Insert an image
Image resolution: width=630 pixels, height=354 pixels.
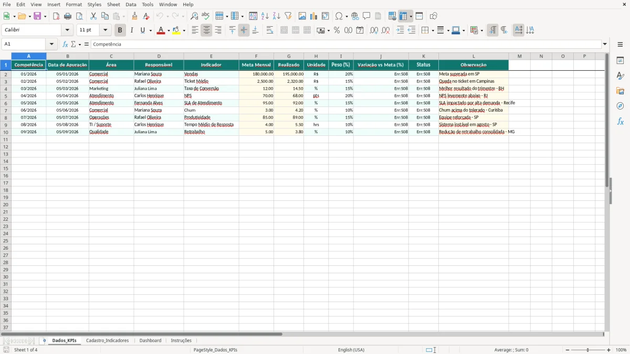(302, 16)
